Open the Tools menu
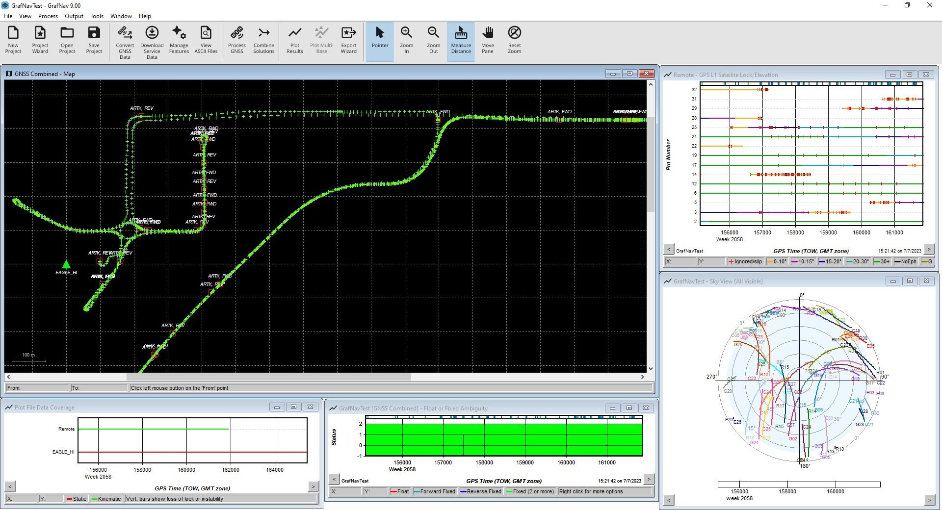This screenshot has width=942, height=510. (97, 16)
